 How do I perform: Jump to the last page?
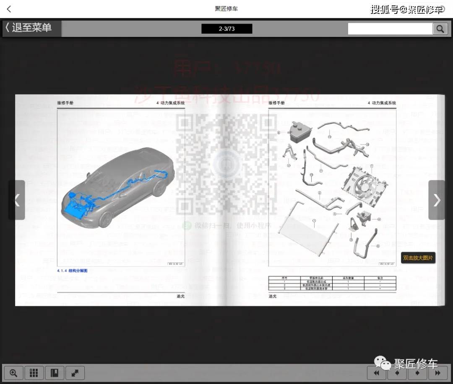437,373
